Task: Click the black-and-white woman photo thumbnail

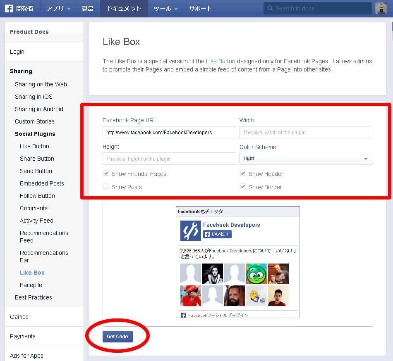Action: click(x=213, y=274)
